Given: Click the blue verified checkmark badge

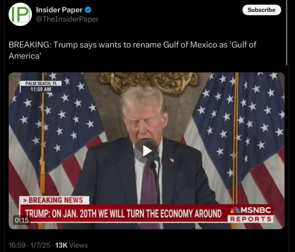Looking at the screenshot, I should (88, 9).
